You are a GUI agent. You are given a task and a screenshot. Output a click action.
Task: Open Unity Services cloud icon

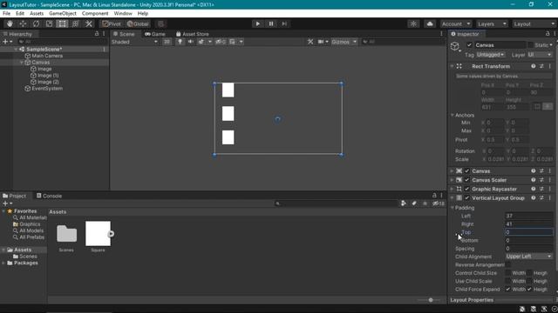coord(430,23)
